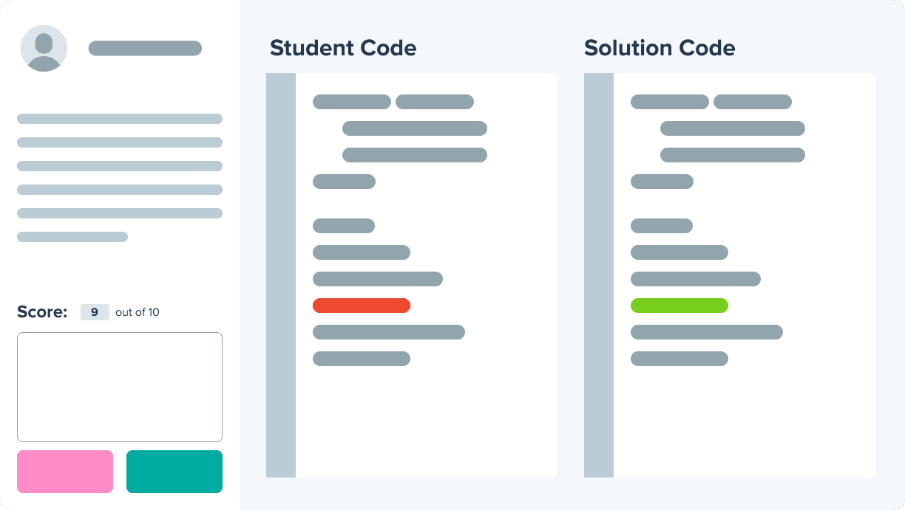This screenshot has width=905, height=510.
Task: Click the line above the red Student Code line
Action: pos(378,279)
